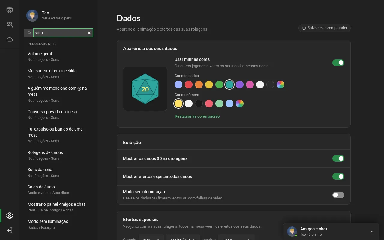Expand the Amigos e chat panel chevron
This screenshot has height=240, width=384.
coord(372,232)
